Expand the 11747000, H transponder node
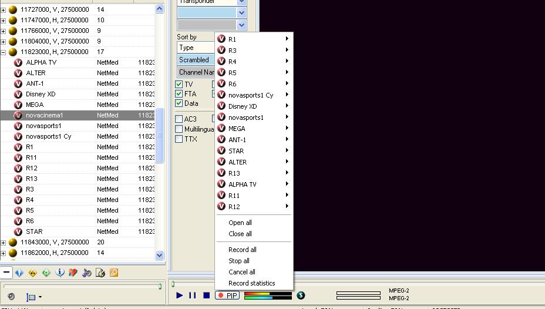 (x=3, y=21)
